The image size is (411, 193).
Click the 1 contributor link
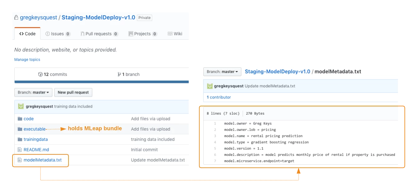[x=219, y=97]
